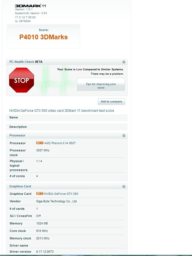Click the 1024 MB memory value

tap(42, 224)
